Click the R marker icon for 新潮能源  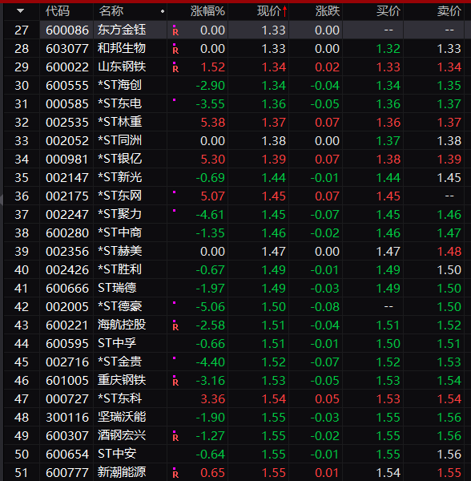pyautogui.click(x=175, y=473)
